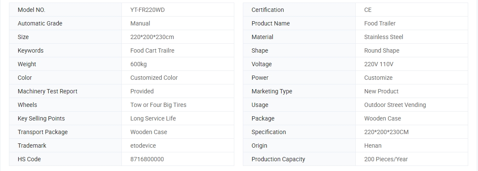Select the Size value 220*200*230cm
The height and width of the screenshot is (171, 478).
152,37
